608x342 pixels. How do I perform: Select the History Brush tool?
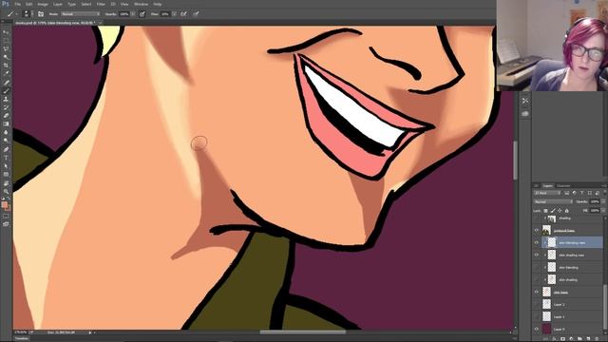pos(6,107)
